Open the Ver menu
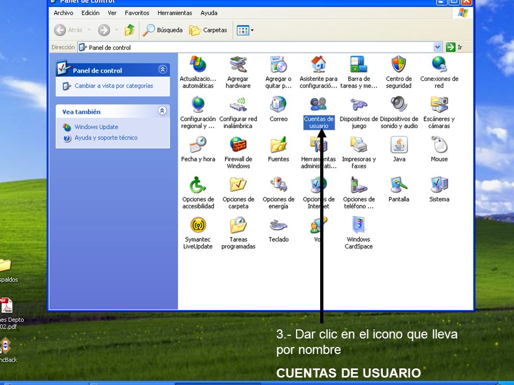The width and height of the screenshot is (514, 385). pyautogui.click(x=112, y=13)
